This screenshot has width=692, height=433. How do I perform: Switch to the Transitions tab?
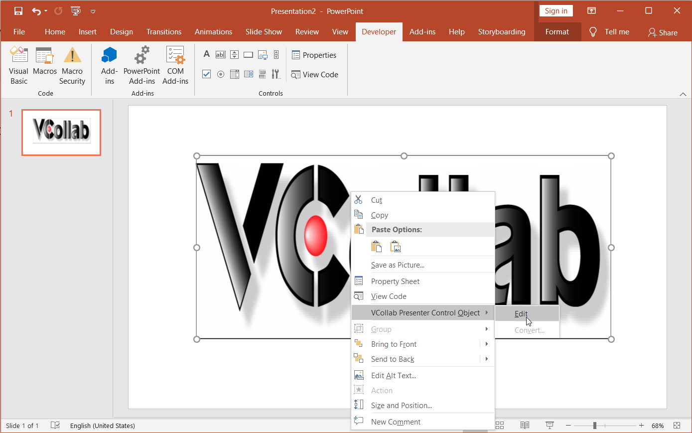point(164,32)
